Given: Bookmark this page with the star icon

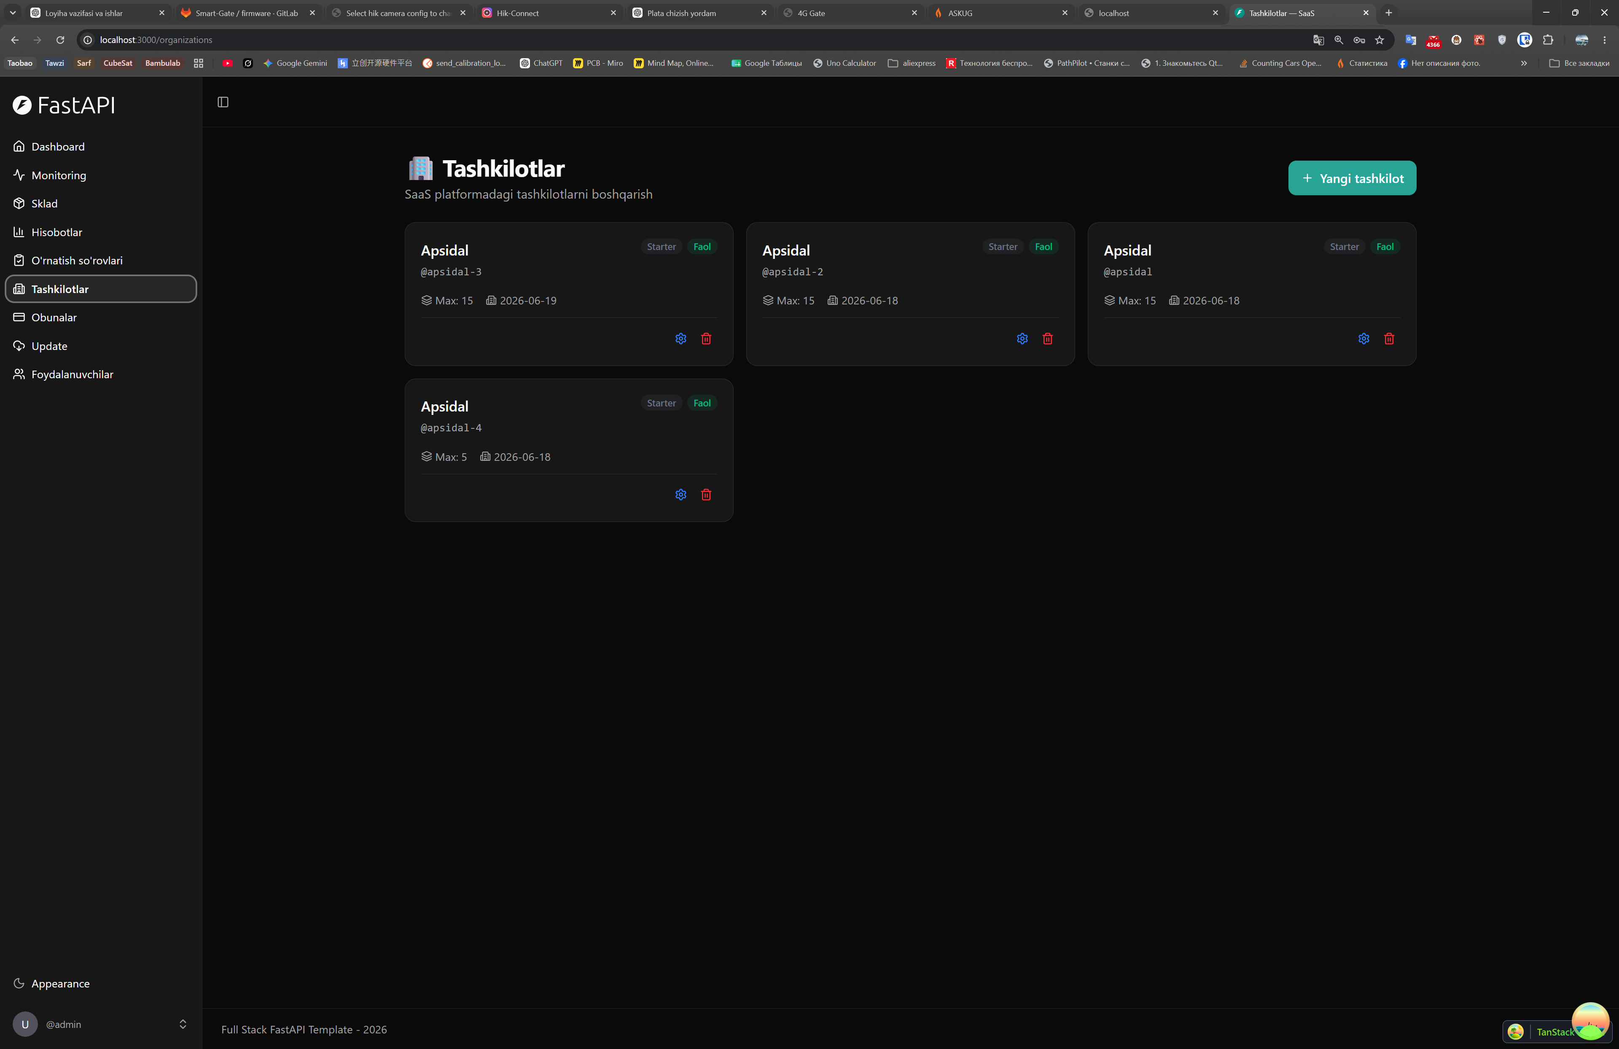Looking at the screenshot, I should coord(1379,40).
